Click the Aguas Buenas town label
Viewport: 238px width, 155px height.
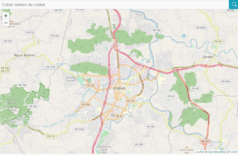pyautogui.click(x=24, y=55)
